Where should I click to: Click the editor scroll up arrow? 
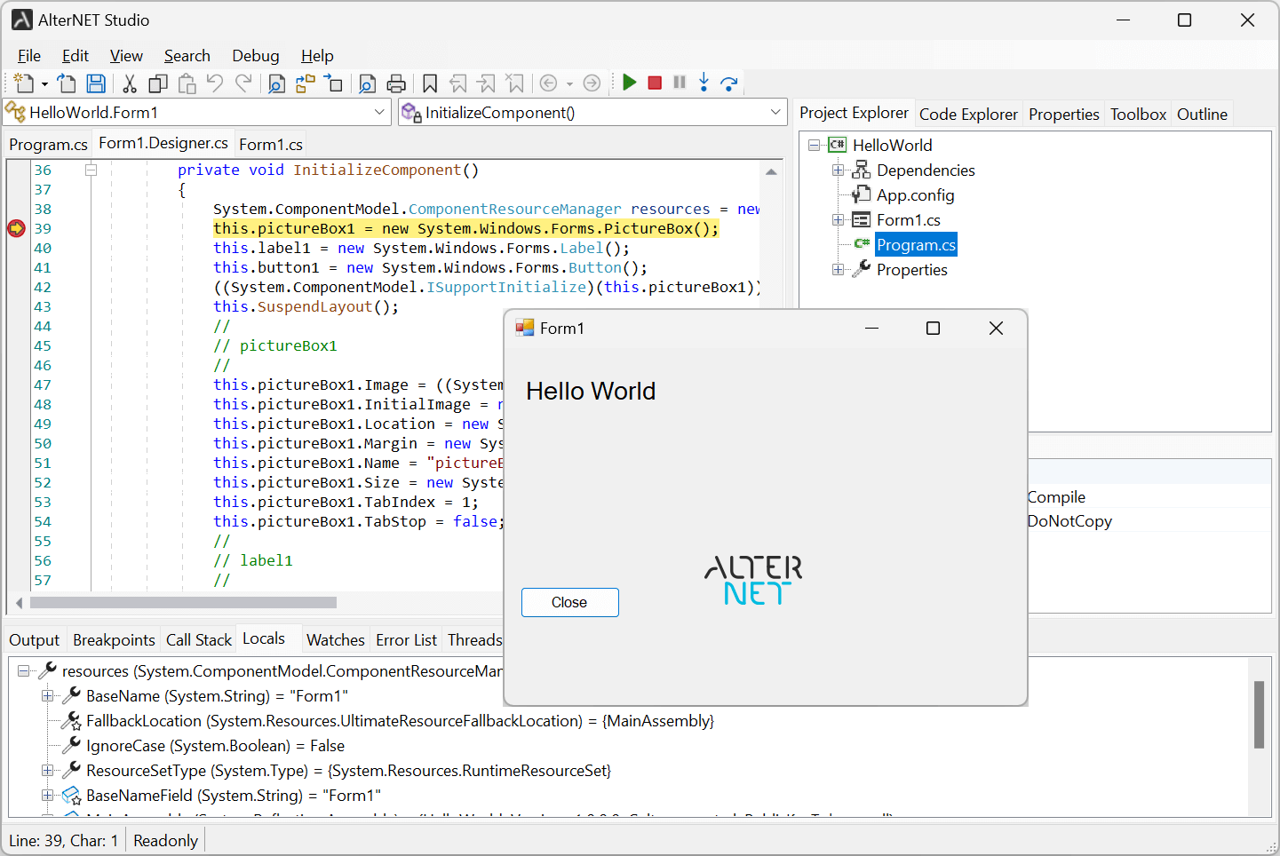coord(771,171)
